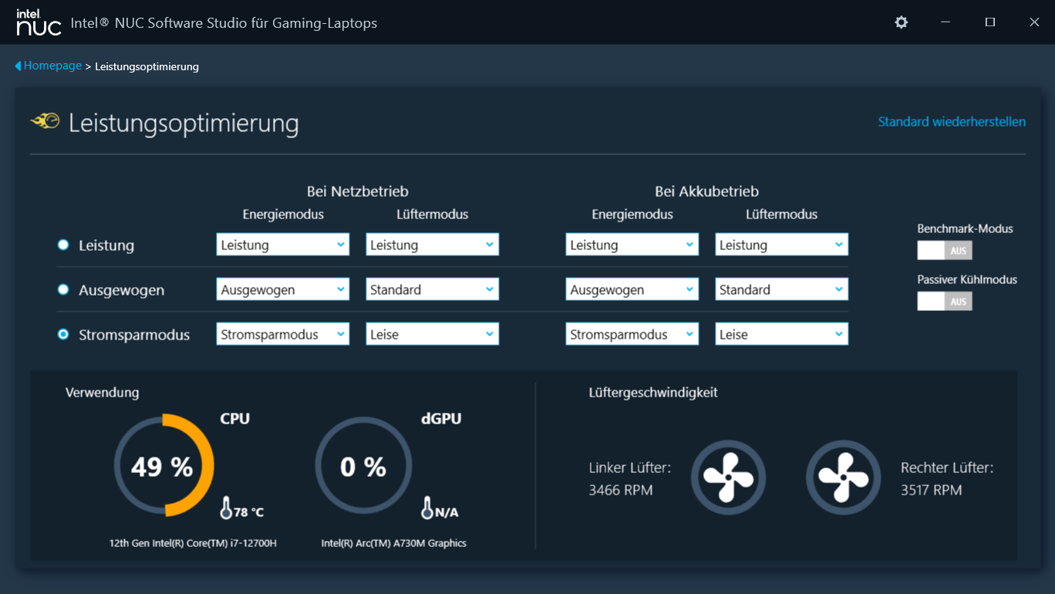This screenshot has height=594, width=1055.
Task: Click the Leistungsoptimierung breadcrumb item
Action: click(147, 67)
